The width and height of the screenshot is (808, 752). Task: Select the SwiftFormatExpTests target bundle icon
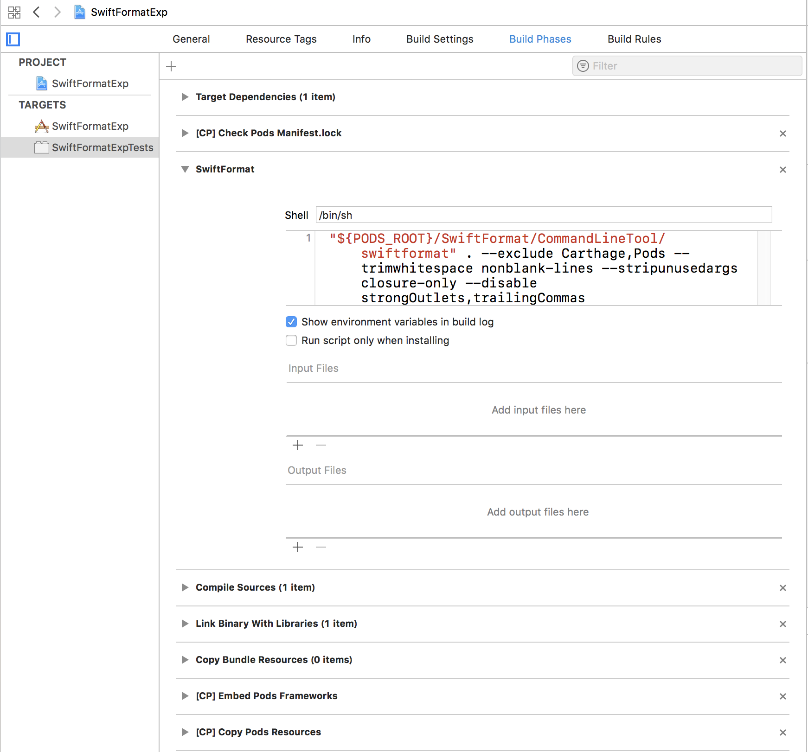tap(42, 147)
